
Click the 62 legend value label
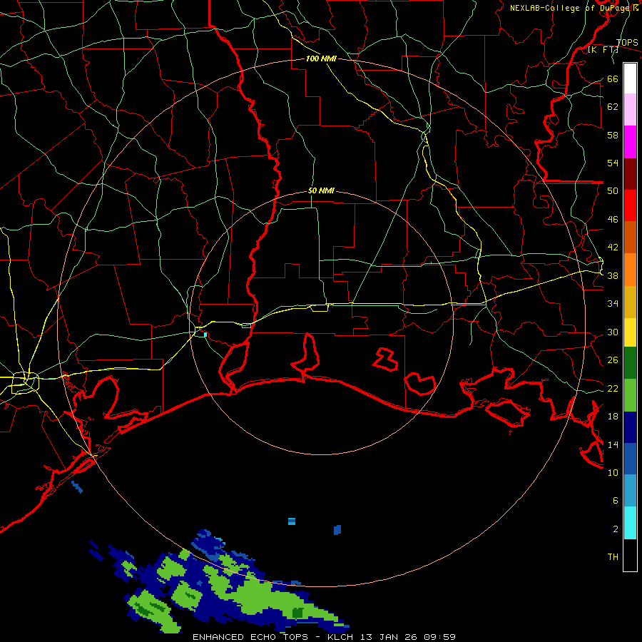pyautogui.click(x=613, y=107)
